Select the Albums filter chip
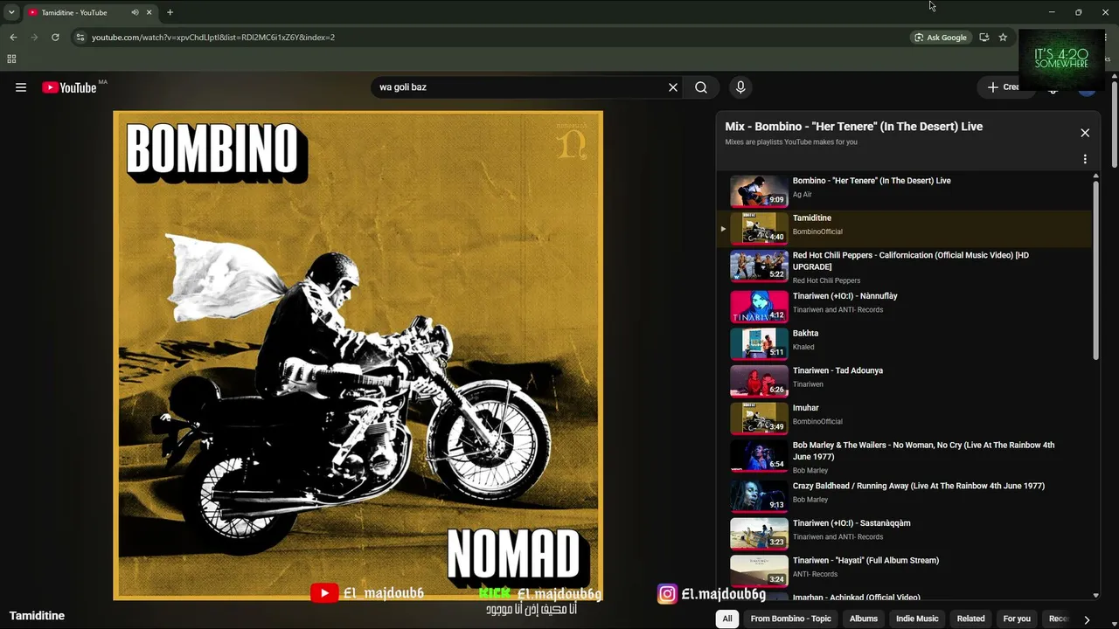Image resolution: width=1119 pixels, height=629 pixels. point(864,619)
